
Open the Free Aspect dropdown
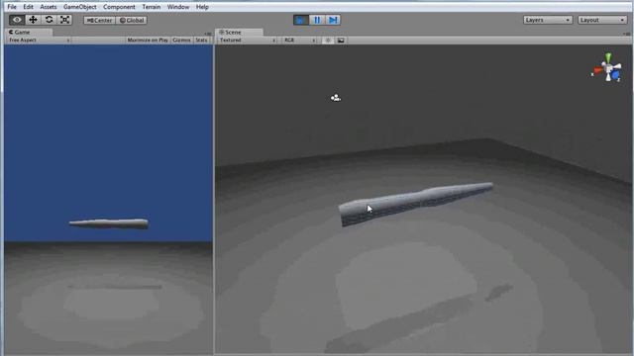(39, 40)
